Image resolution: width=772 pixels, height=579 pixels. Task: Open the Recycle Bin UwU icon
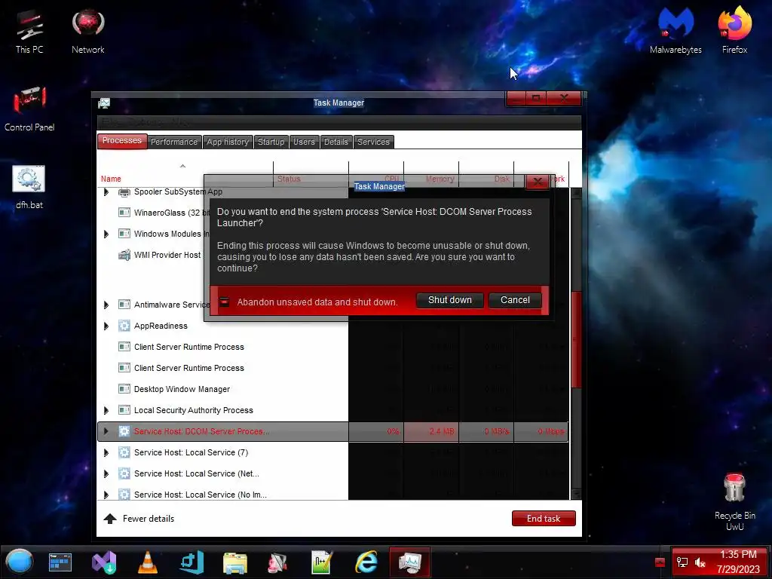[734, 502]
